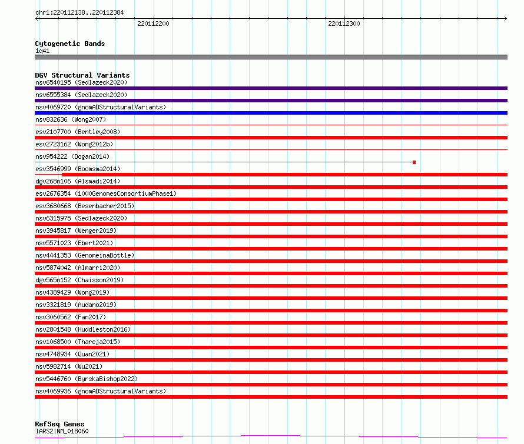This screenshot has width=524, height=444.
Task: Open the DGV Structural Variants track heading
Action: (82, 75)
